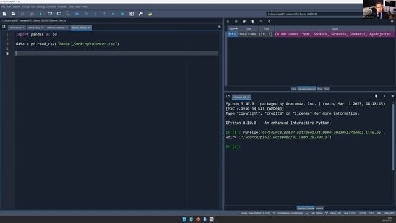396x223 pixels.
Task: Open the File menu
Action: pyautogui.click(x=3, y=7)
